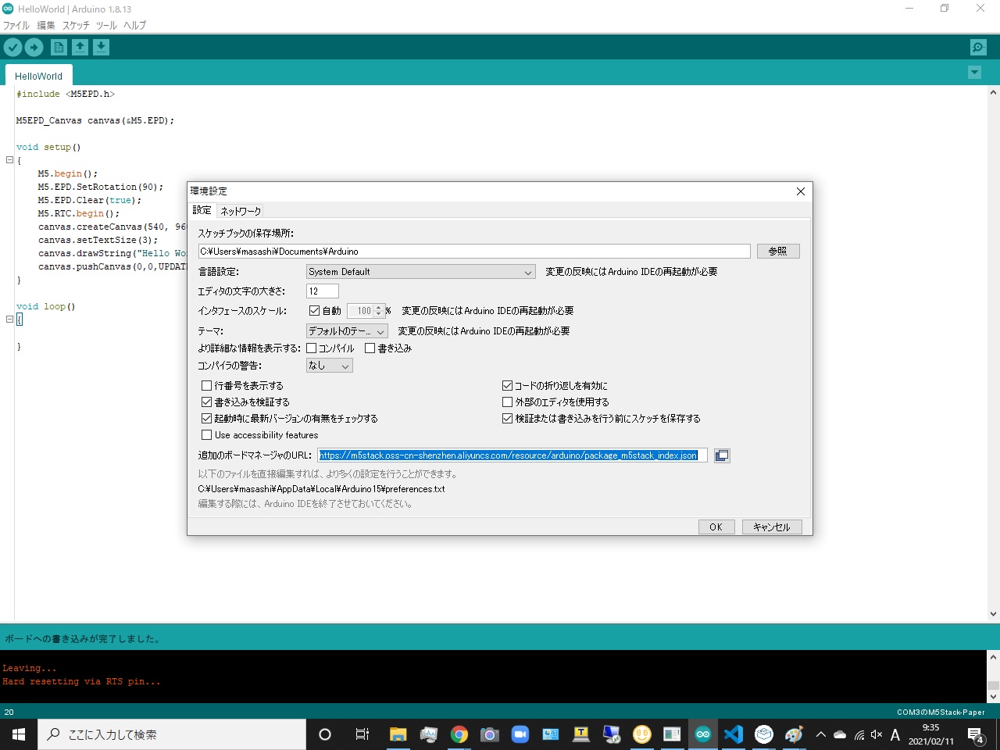
Task: Click the editor font size field
Action: [x=323, y=291]
